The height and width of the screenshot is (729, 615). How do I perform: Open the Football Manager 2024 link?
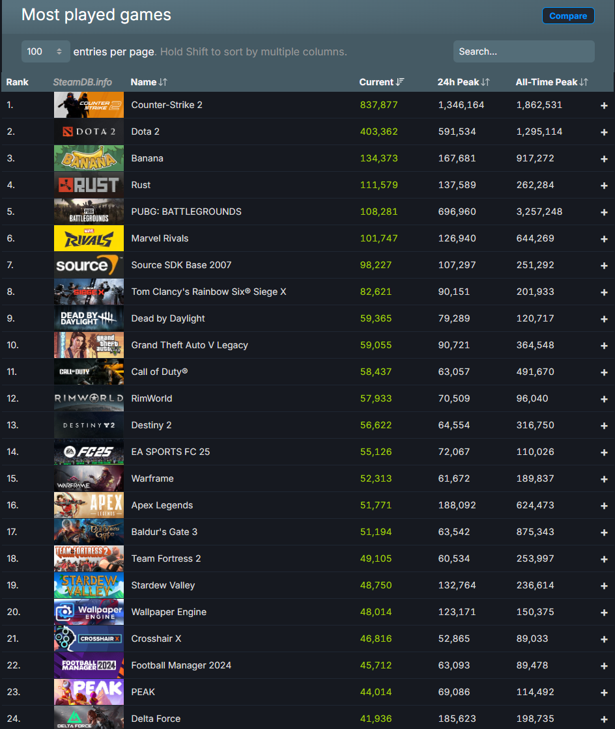[181, 665]
